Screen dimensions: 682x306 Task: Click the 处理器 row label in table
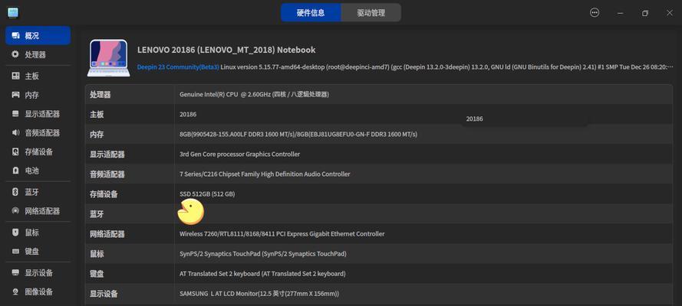[x=100, y=95]
